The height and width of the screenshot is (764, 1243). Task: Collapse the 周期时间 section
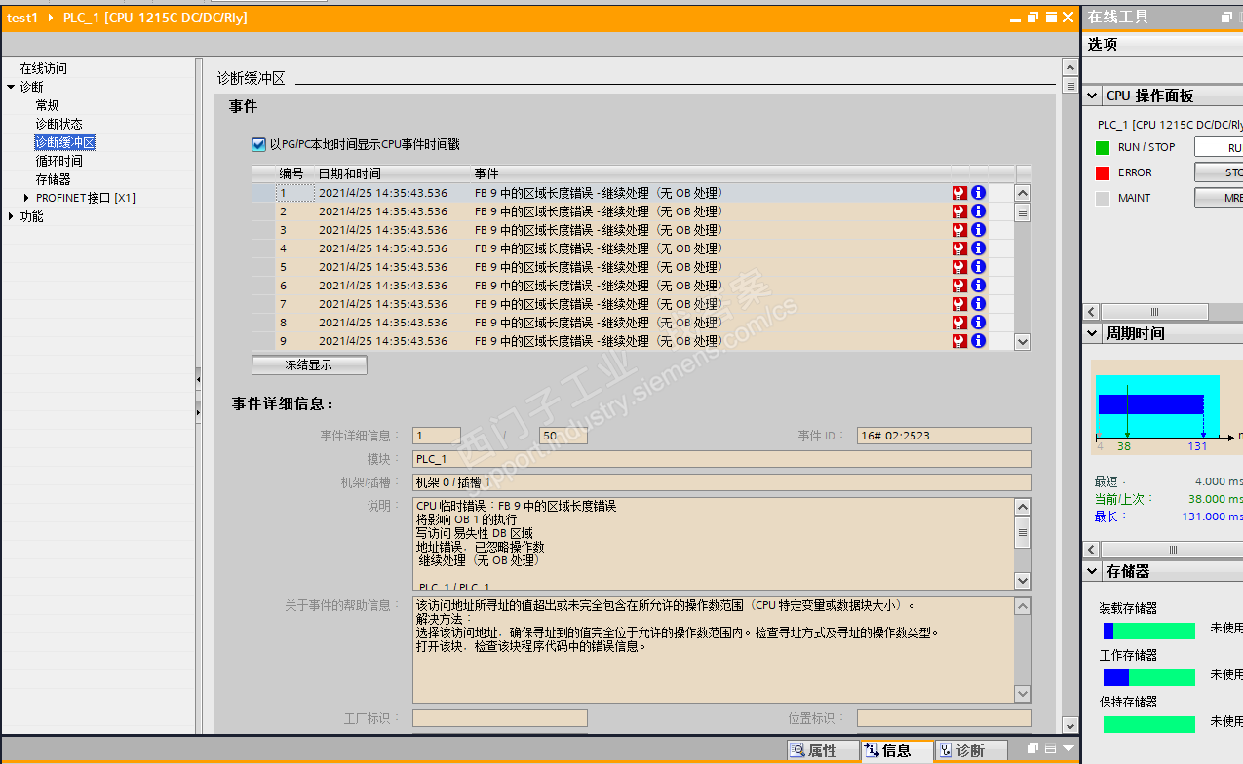1093,333
